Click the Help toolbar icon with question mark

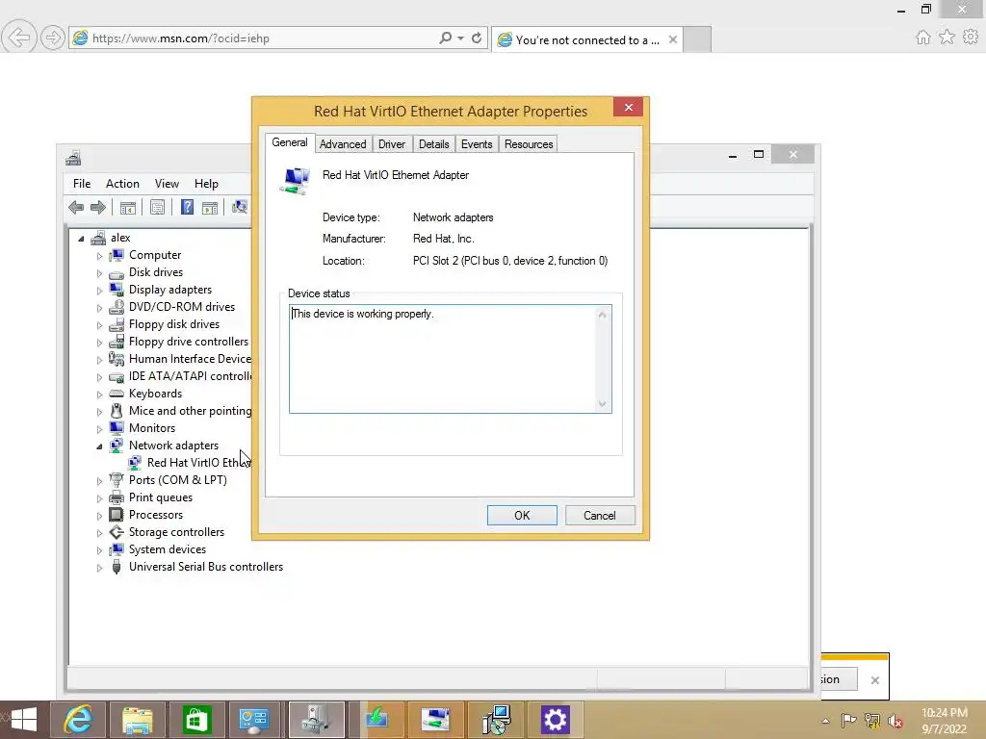click(187, 208)
